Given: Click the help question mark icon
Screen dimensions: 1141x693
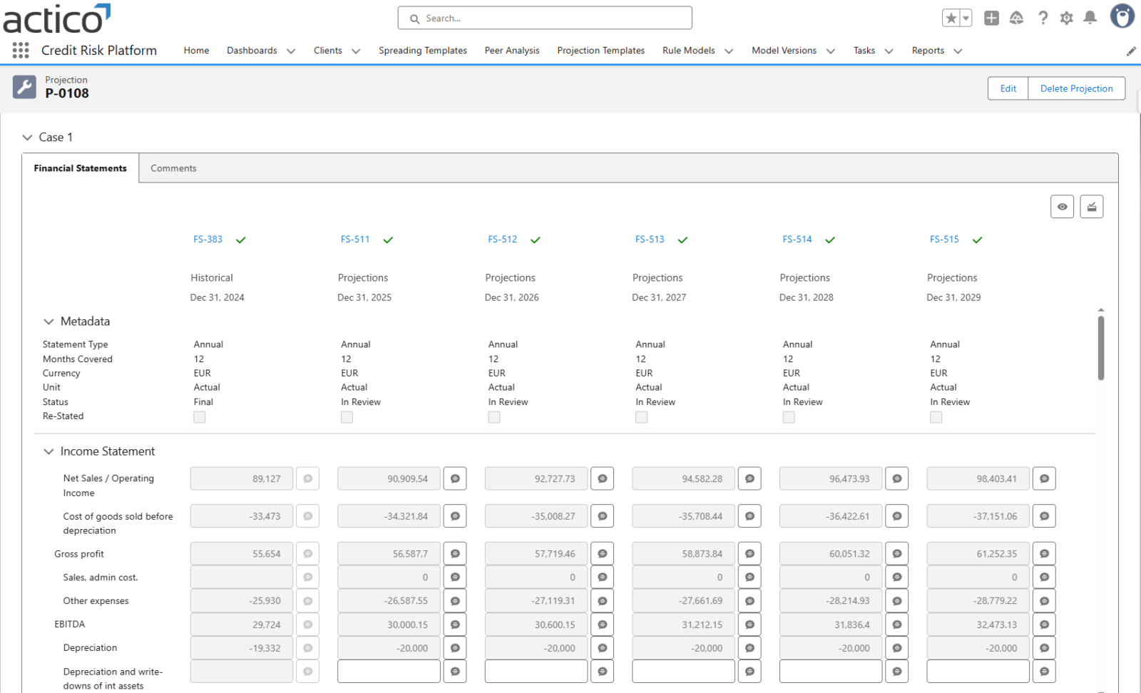Looking at the screenshot, I should click(x=1043, y=18).
